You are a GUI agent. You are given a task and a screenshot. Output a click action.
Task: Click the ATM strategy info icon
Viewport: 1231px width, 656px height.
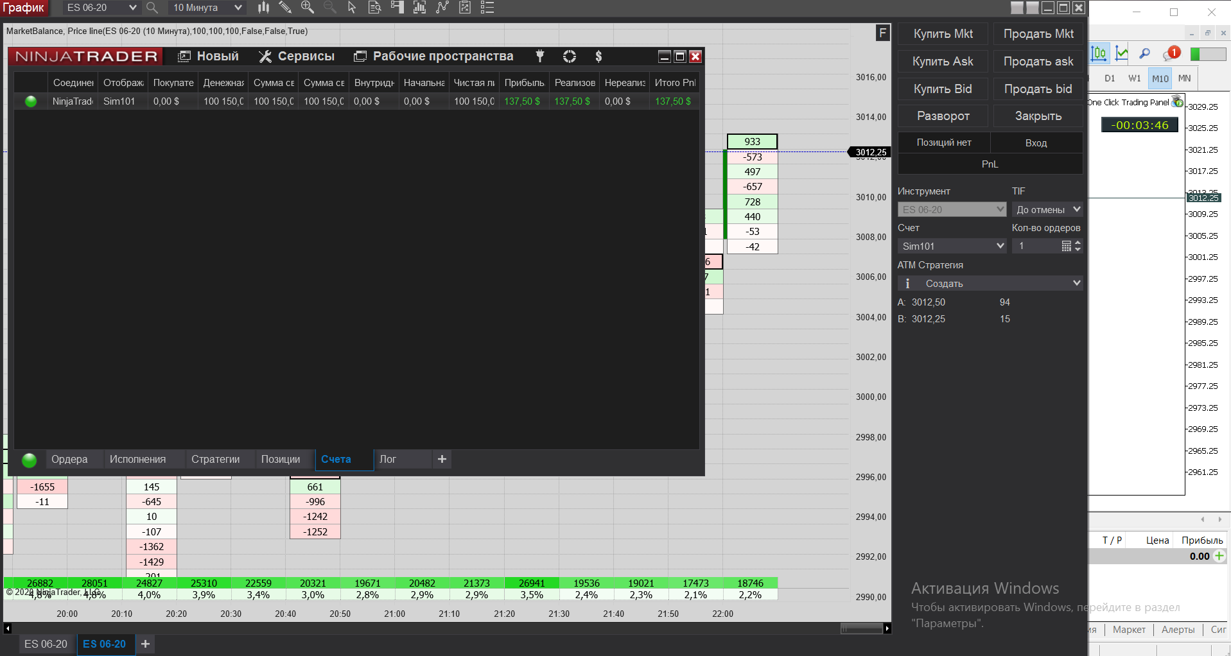[907, 284]
